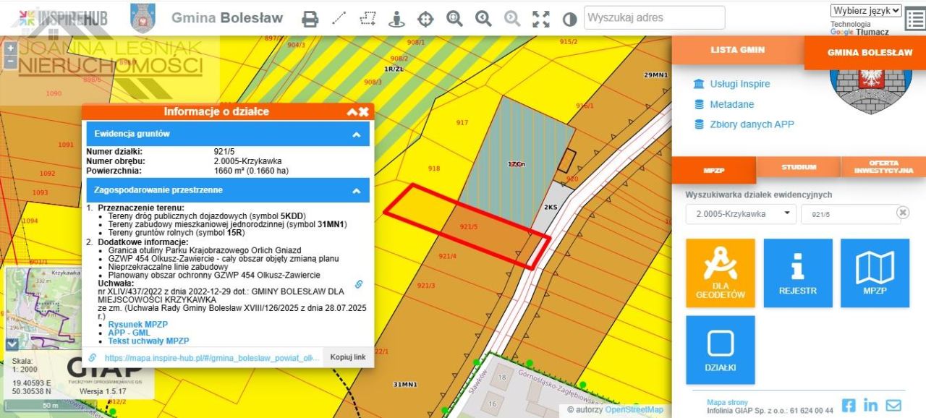
Task: Click the fullscreen expand arrows icon
Action: [x=540, y=19]
